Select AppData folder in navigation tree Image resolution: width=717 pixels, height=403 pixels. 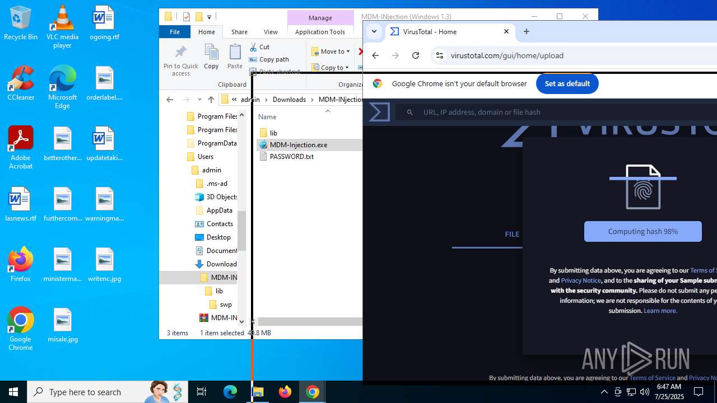coord(219,210)
